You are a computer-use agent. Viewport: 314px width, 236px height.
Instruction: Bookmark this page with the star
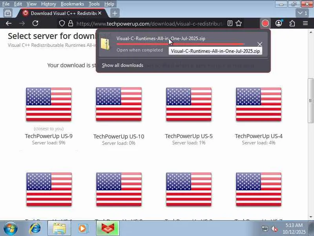coord(239,24)
